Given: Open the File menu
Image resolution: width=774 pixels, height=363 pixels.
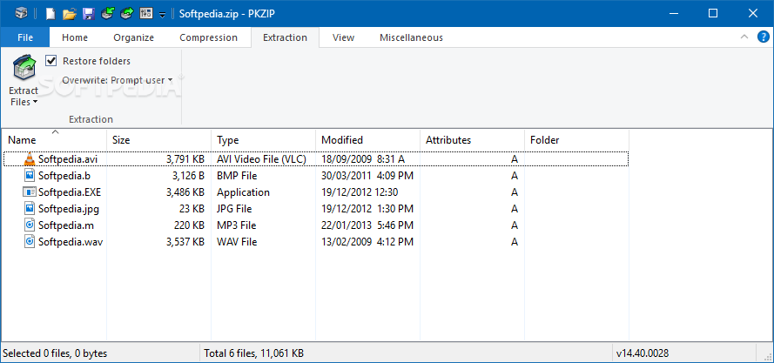Looking at the screenshot, I should [x=25, y=37].
